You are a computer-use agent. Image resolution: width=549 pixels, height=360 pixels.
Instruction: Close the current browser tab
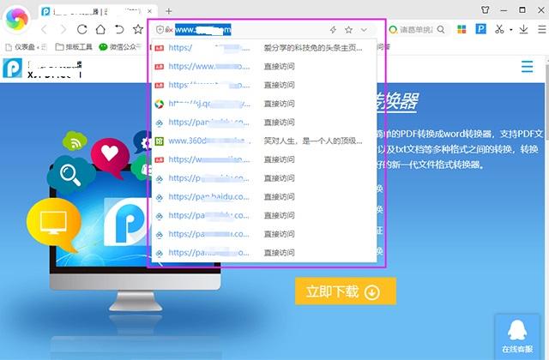150,11
